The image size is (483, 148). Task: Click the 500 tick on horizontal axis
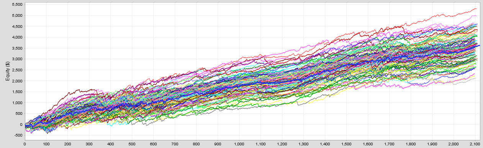132,145
